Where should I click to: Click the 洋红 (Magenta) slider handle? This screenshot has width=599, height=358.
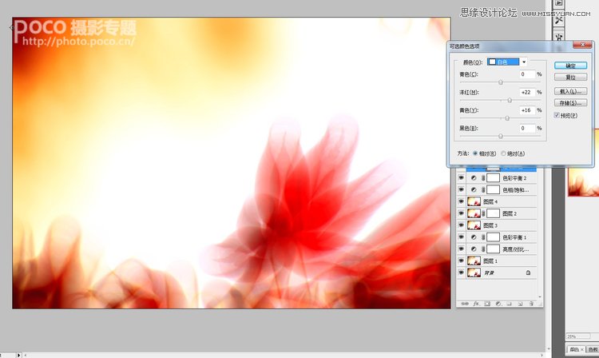[x=510, y=101]
